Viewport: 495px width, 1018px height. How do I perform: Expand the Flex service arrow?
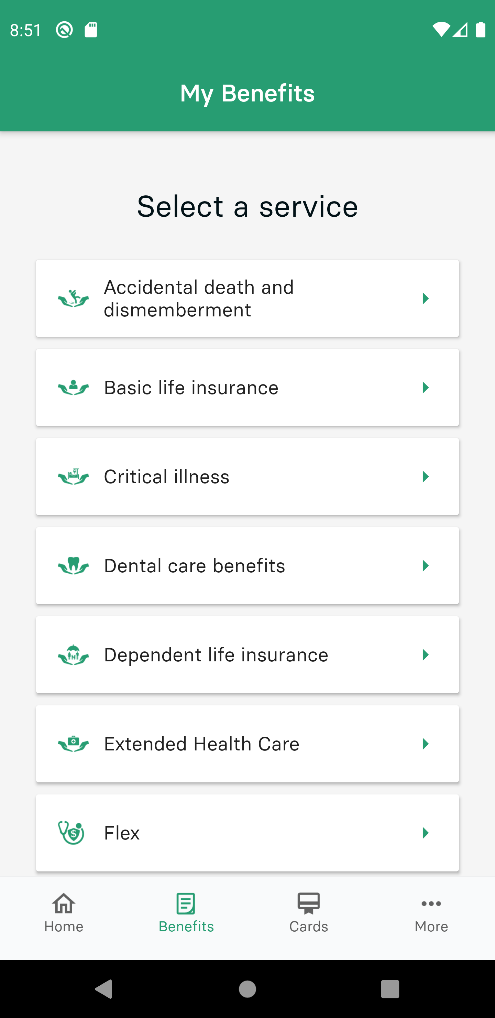point(426,833)
